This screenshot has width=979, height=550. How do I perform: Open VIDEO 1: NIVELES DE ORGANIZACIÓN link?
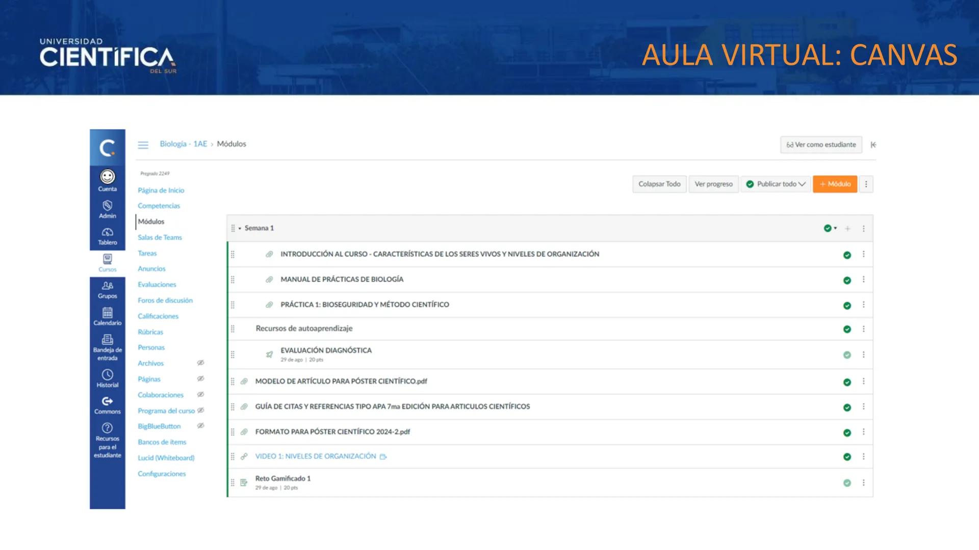coord(315,456)
